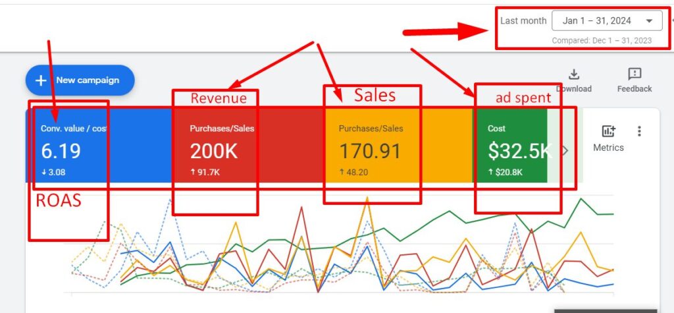This screenshot has width=674, height=313.
Task: Select the green Cost $32.5K scorecard
Action: point(509,146)
